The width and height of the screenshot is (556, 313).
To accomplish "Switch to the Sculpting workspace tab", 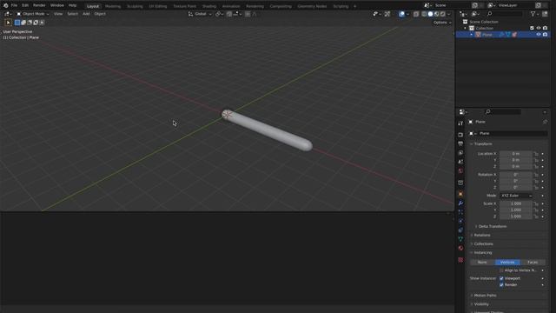I will (135, 6).
